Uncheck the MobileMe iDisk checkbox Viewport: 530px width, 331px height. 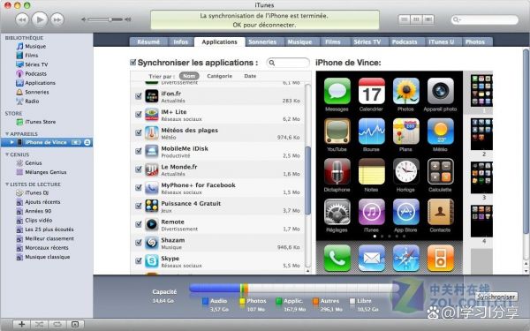[139, 151]
